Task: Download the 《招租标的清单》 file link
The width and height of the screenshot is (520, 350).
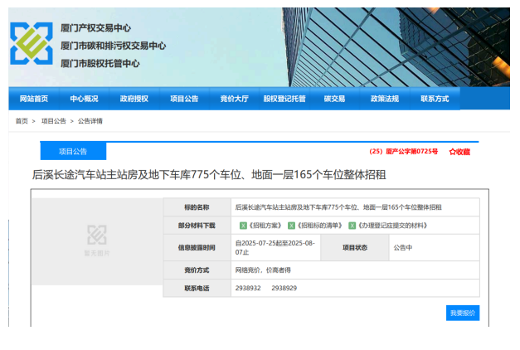Action: coord(318,225)
